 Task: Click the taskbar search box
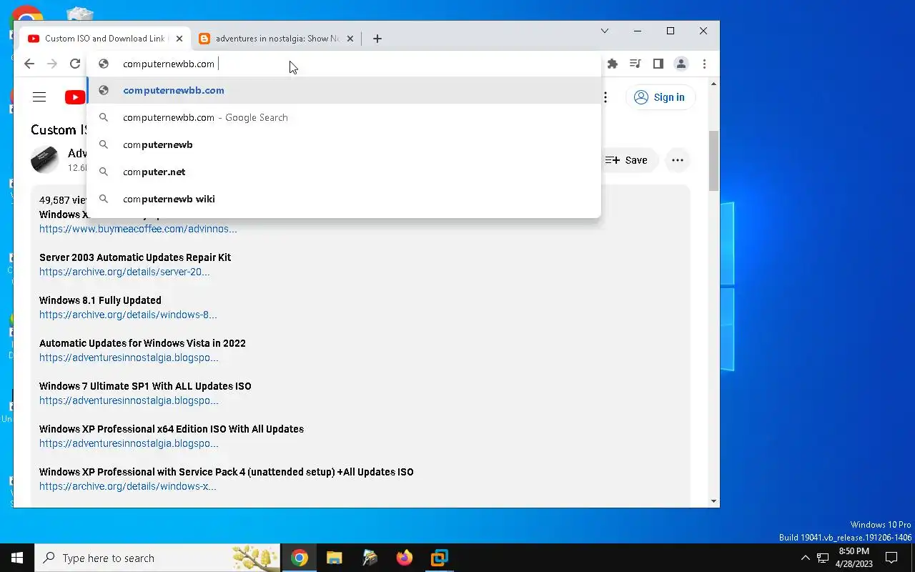pos(157,558)
